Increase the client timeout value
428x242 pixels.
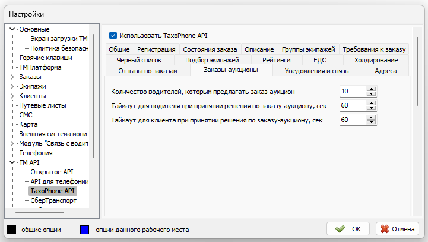click(371, 117)
